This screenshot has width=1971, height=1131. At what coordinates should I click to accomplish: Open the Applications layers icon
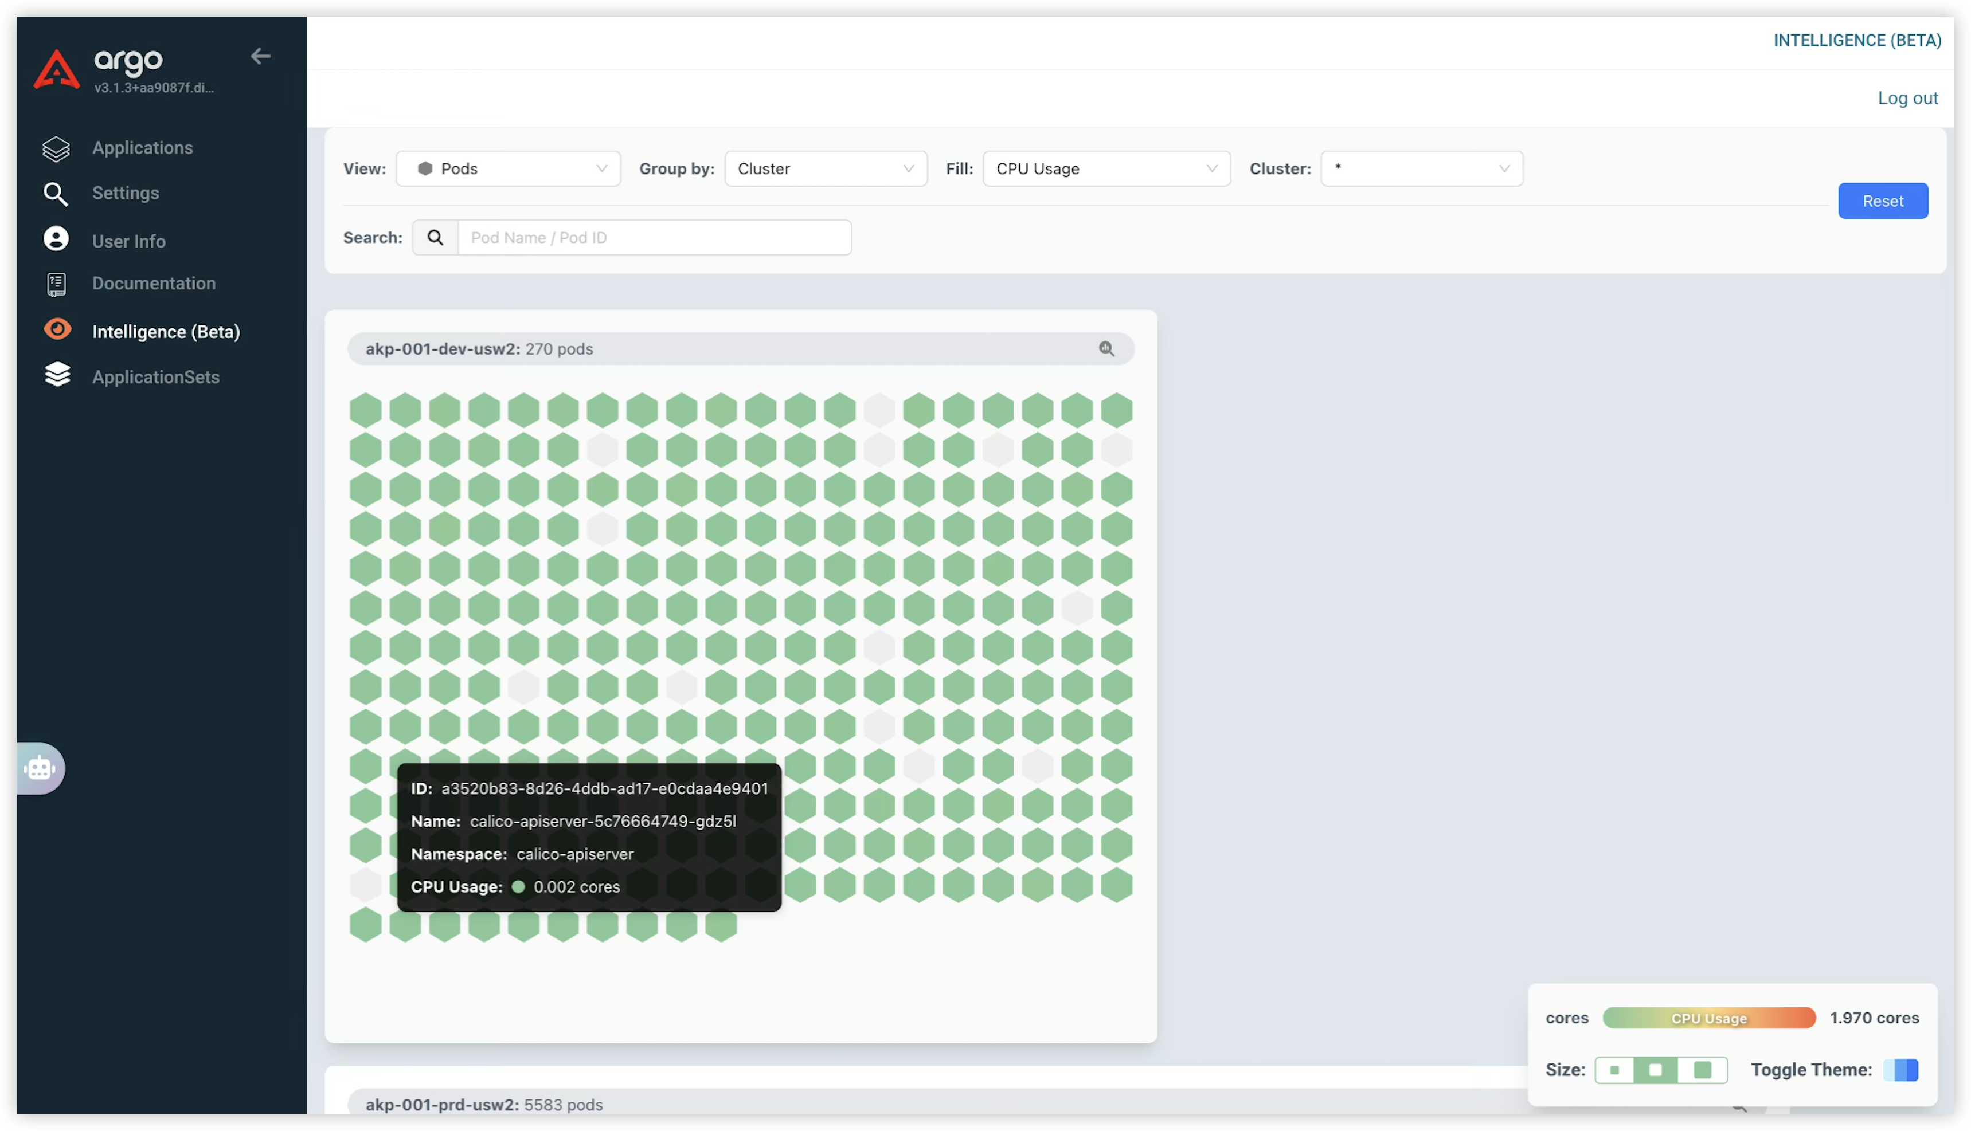(56, 148)
